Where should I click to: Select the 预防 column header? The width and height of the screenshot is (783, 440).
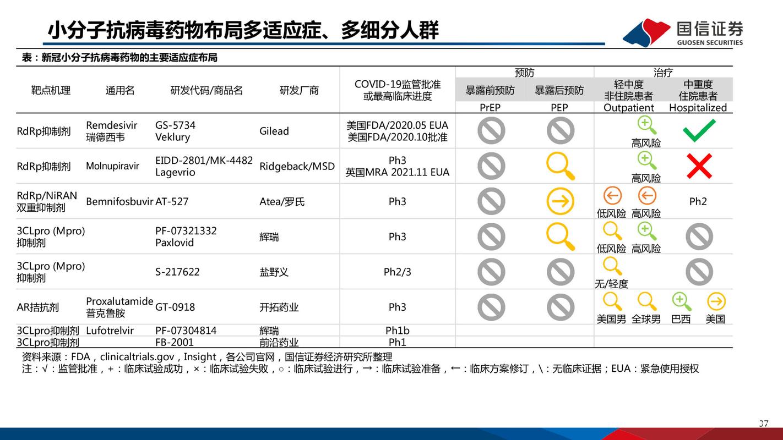pos(524,71)
